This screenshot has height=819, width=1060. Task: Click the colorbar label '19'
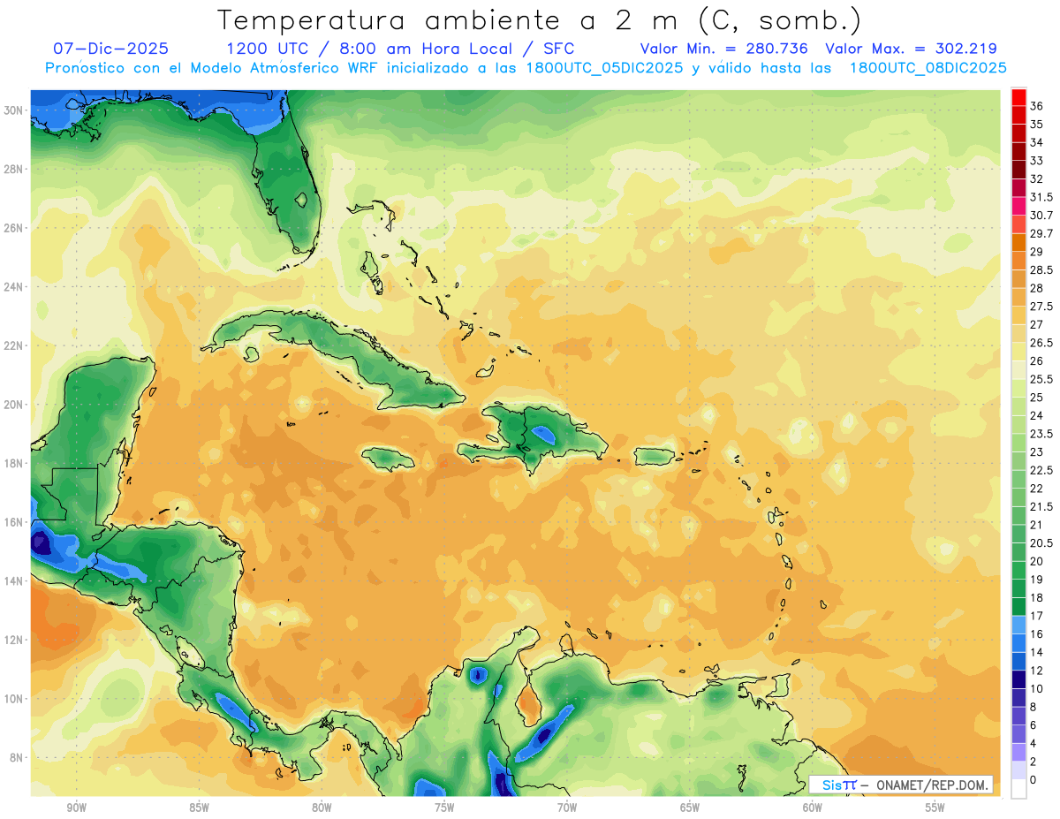click(x=1037, y=580)
